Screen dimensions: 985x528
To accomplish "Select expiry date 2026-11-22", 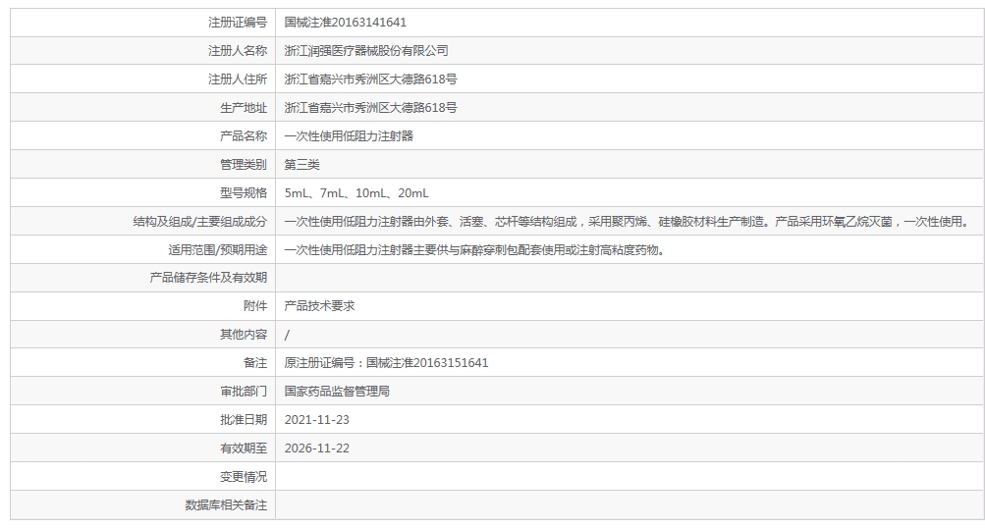I will [316, 449].
